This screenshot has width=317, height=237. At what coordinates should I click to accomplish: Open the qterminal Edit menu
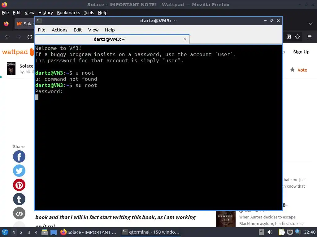(78, 30)
